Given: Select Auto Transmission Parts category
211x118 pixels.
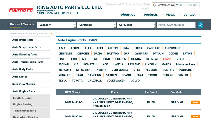Looking at the screenshot, I should click(30, 62).
